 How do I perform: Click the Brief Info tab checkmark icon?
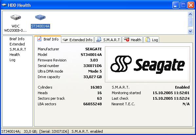(39, 39)
